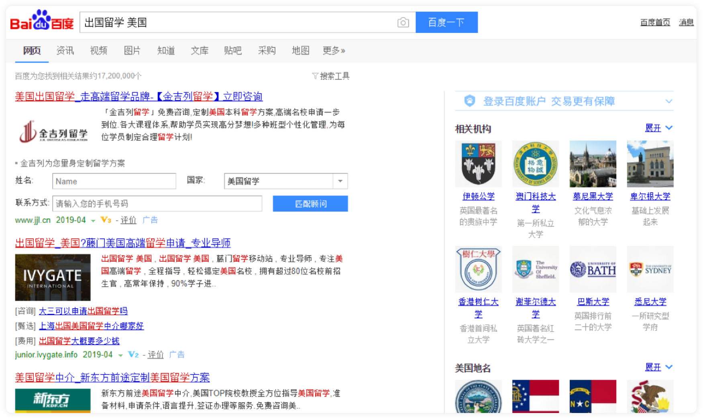
Task: Click the V3 credibility badge
Action: (x=106, y=220)
